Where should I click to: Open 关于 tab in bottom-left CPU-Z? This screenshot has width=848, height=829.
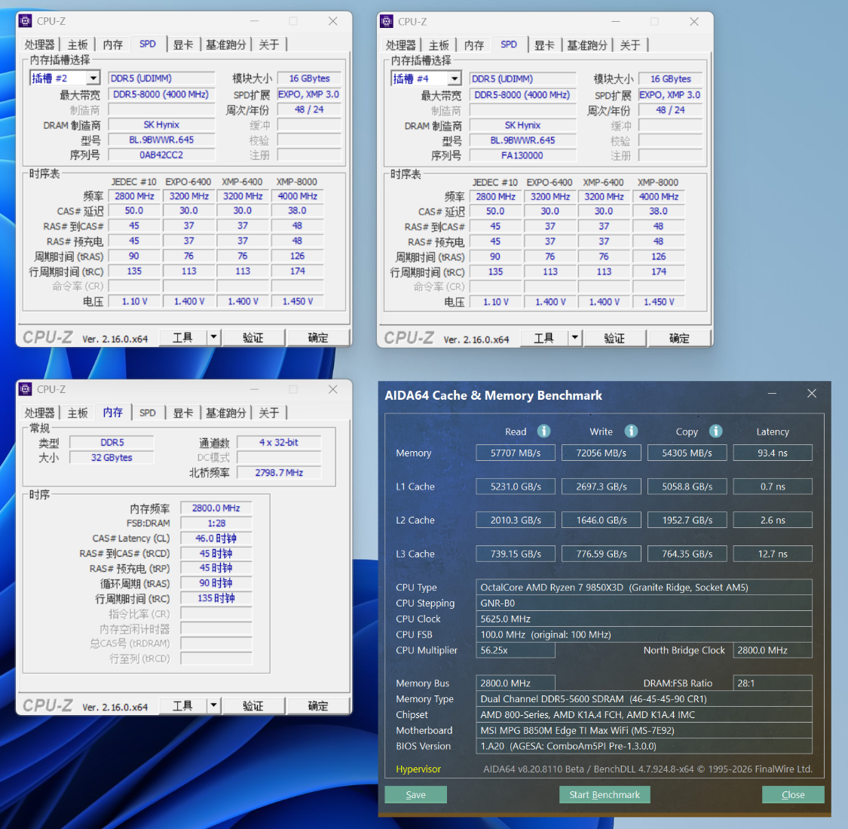tap(269, 413)
